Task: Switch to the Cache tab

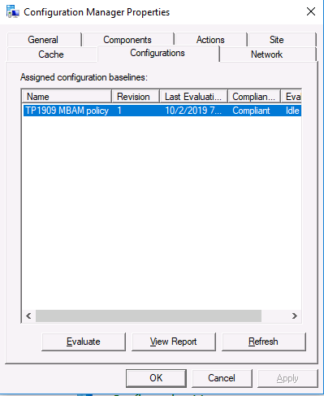Action: pos(51,54)
